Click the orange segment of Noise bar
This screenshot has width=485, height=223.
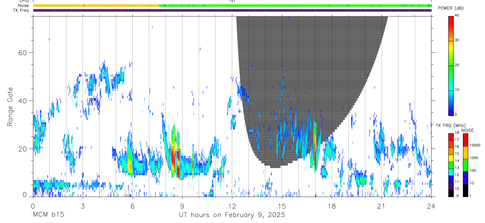96,6
